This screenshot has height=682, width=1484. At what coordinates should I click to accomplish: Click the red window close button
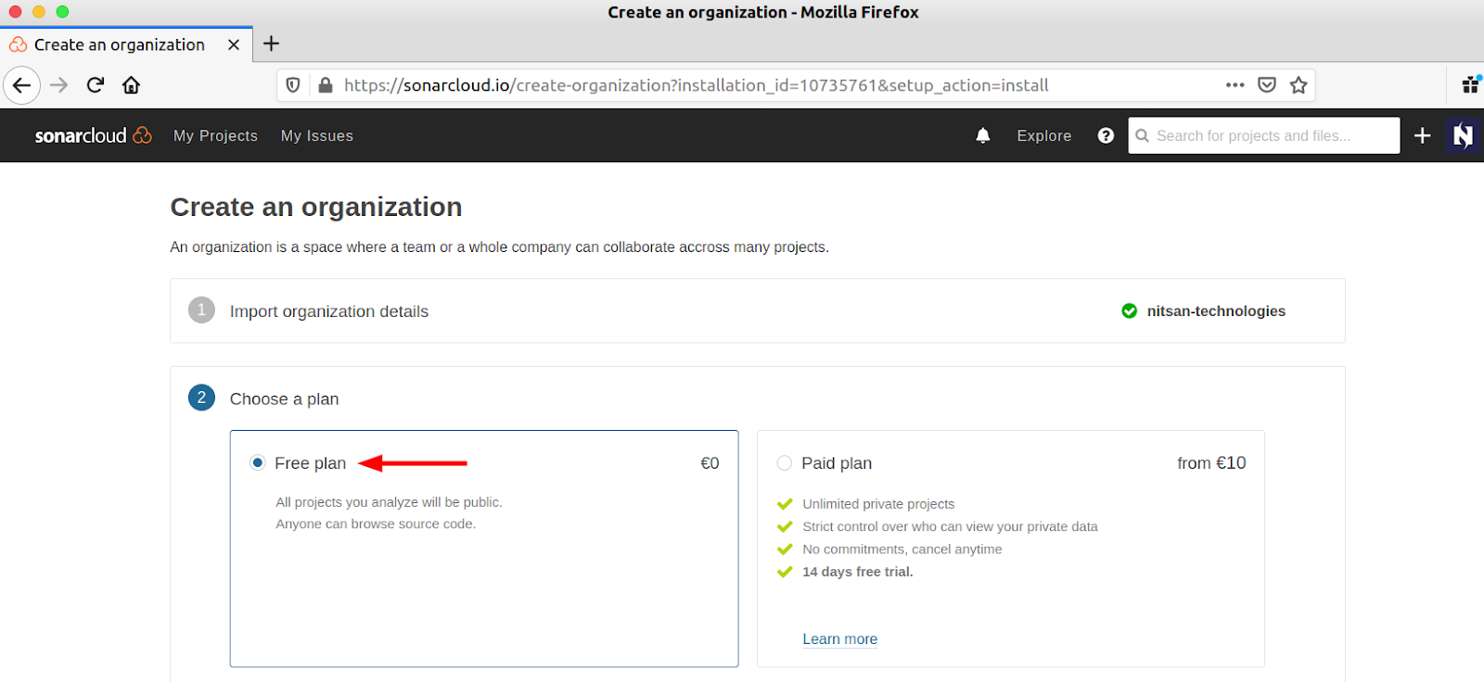pos(15,12)
